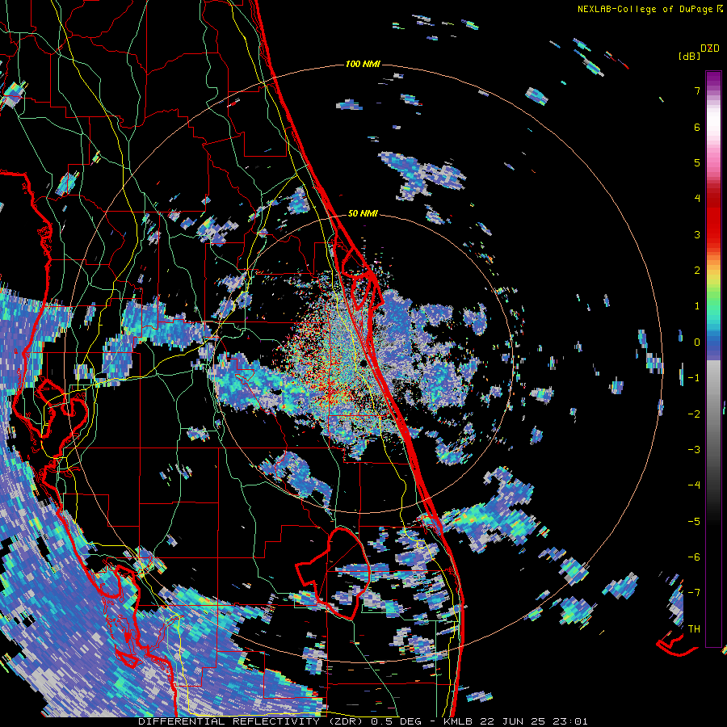727x727 pixels.
Task: Click the -3 value on the color scale
Action: pos(694,450)
